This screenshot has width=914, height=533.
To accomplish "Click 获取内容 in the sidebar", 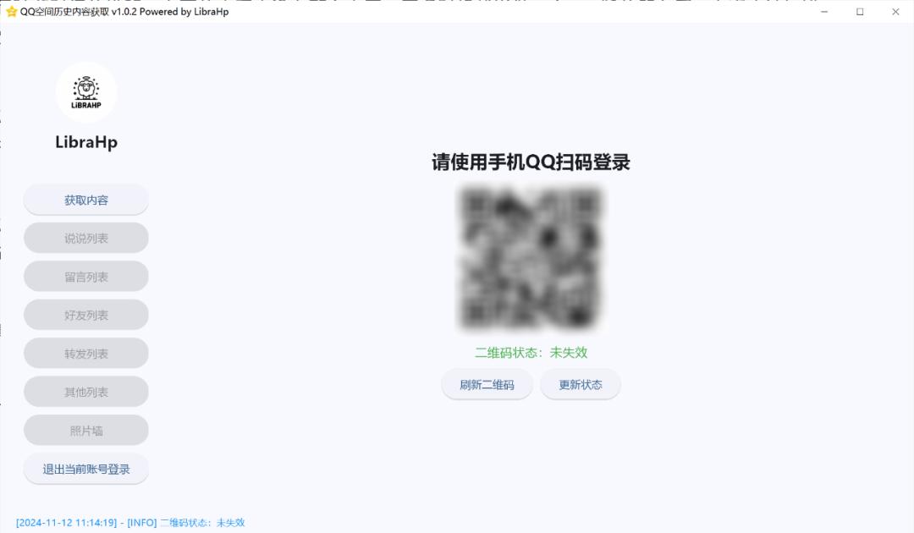I will pyautogui.click(x=85, y=199).
